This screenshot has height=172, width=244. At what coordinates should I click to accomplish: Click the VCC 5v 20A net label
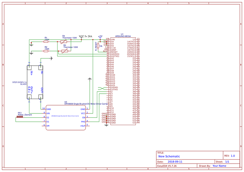coord(86,36)
